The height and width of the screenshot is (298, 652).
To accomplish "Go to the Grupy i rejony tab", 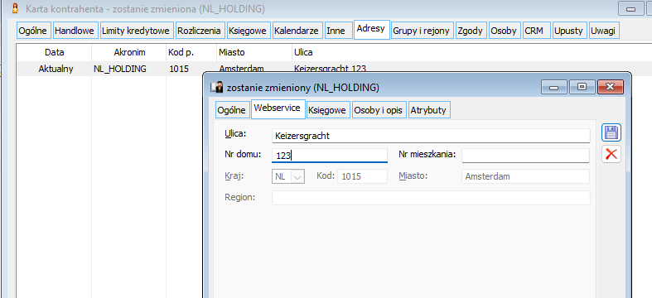I will (422, 31).
